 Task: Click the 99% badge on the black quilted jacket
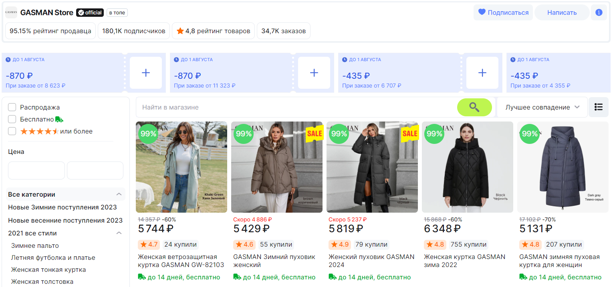434,134
